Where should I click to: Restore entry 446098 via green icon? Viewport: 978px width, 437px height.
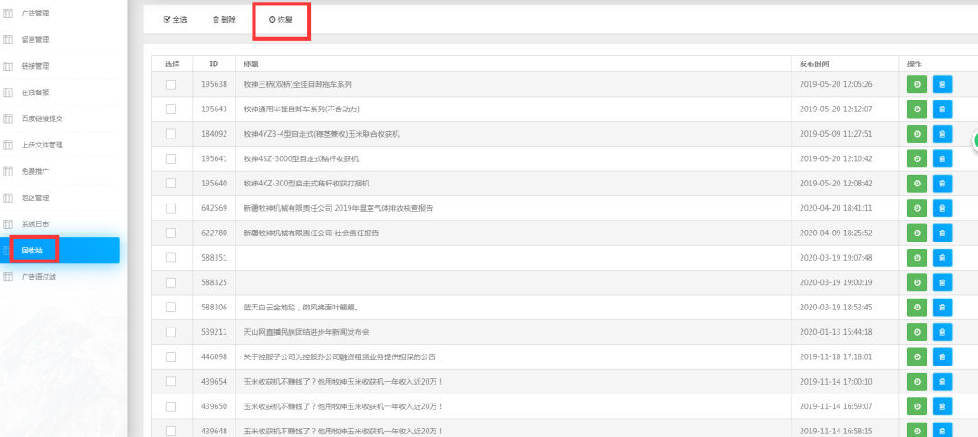pyautogui.click(x=917, y=357)
